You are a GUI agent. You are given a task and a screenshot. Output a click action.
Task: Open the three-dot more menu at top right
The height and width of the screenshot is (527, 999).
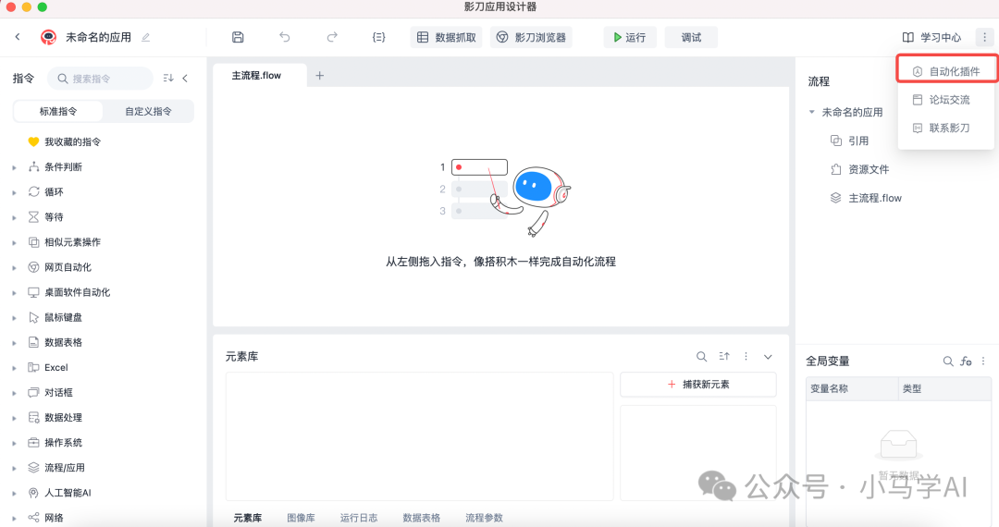[984, 38]
